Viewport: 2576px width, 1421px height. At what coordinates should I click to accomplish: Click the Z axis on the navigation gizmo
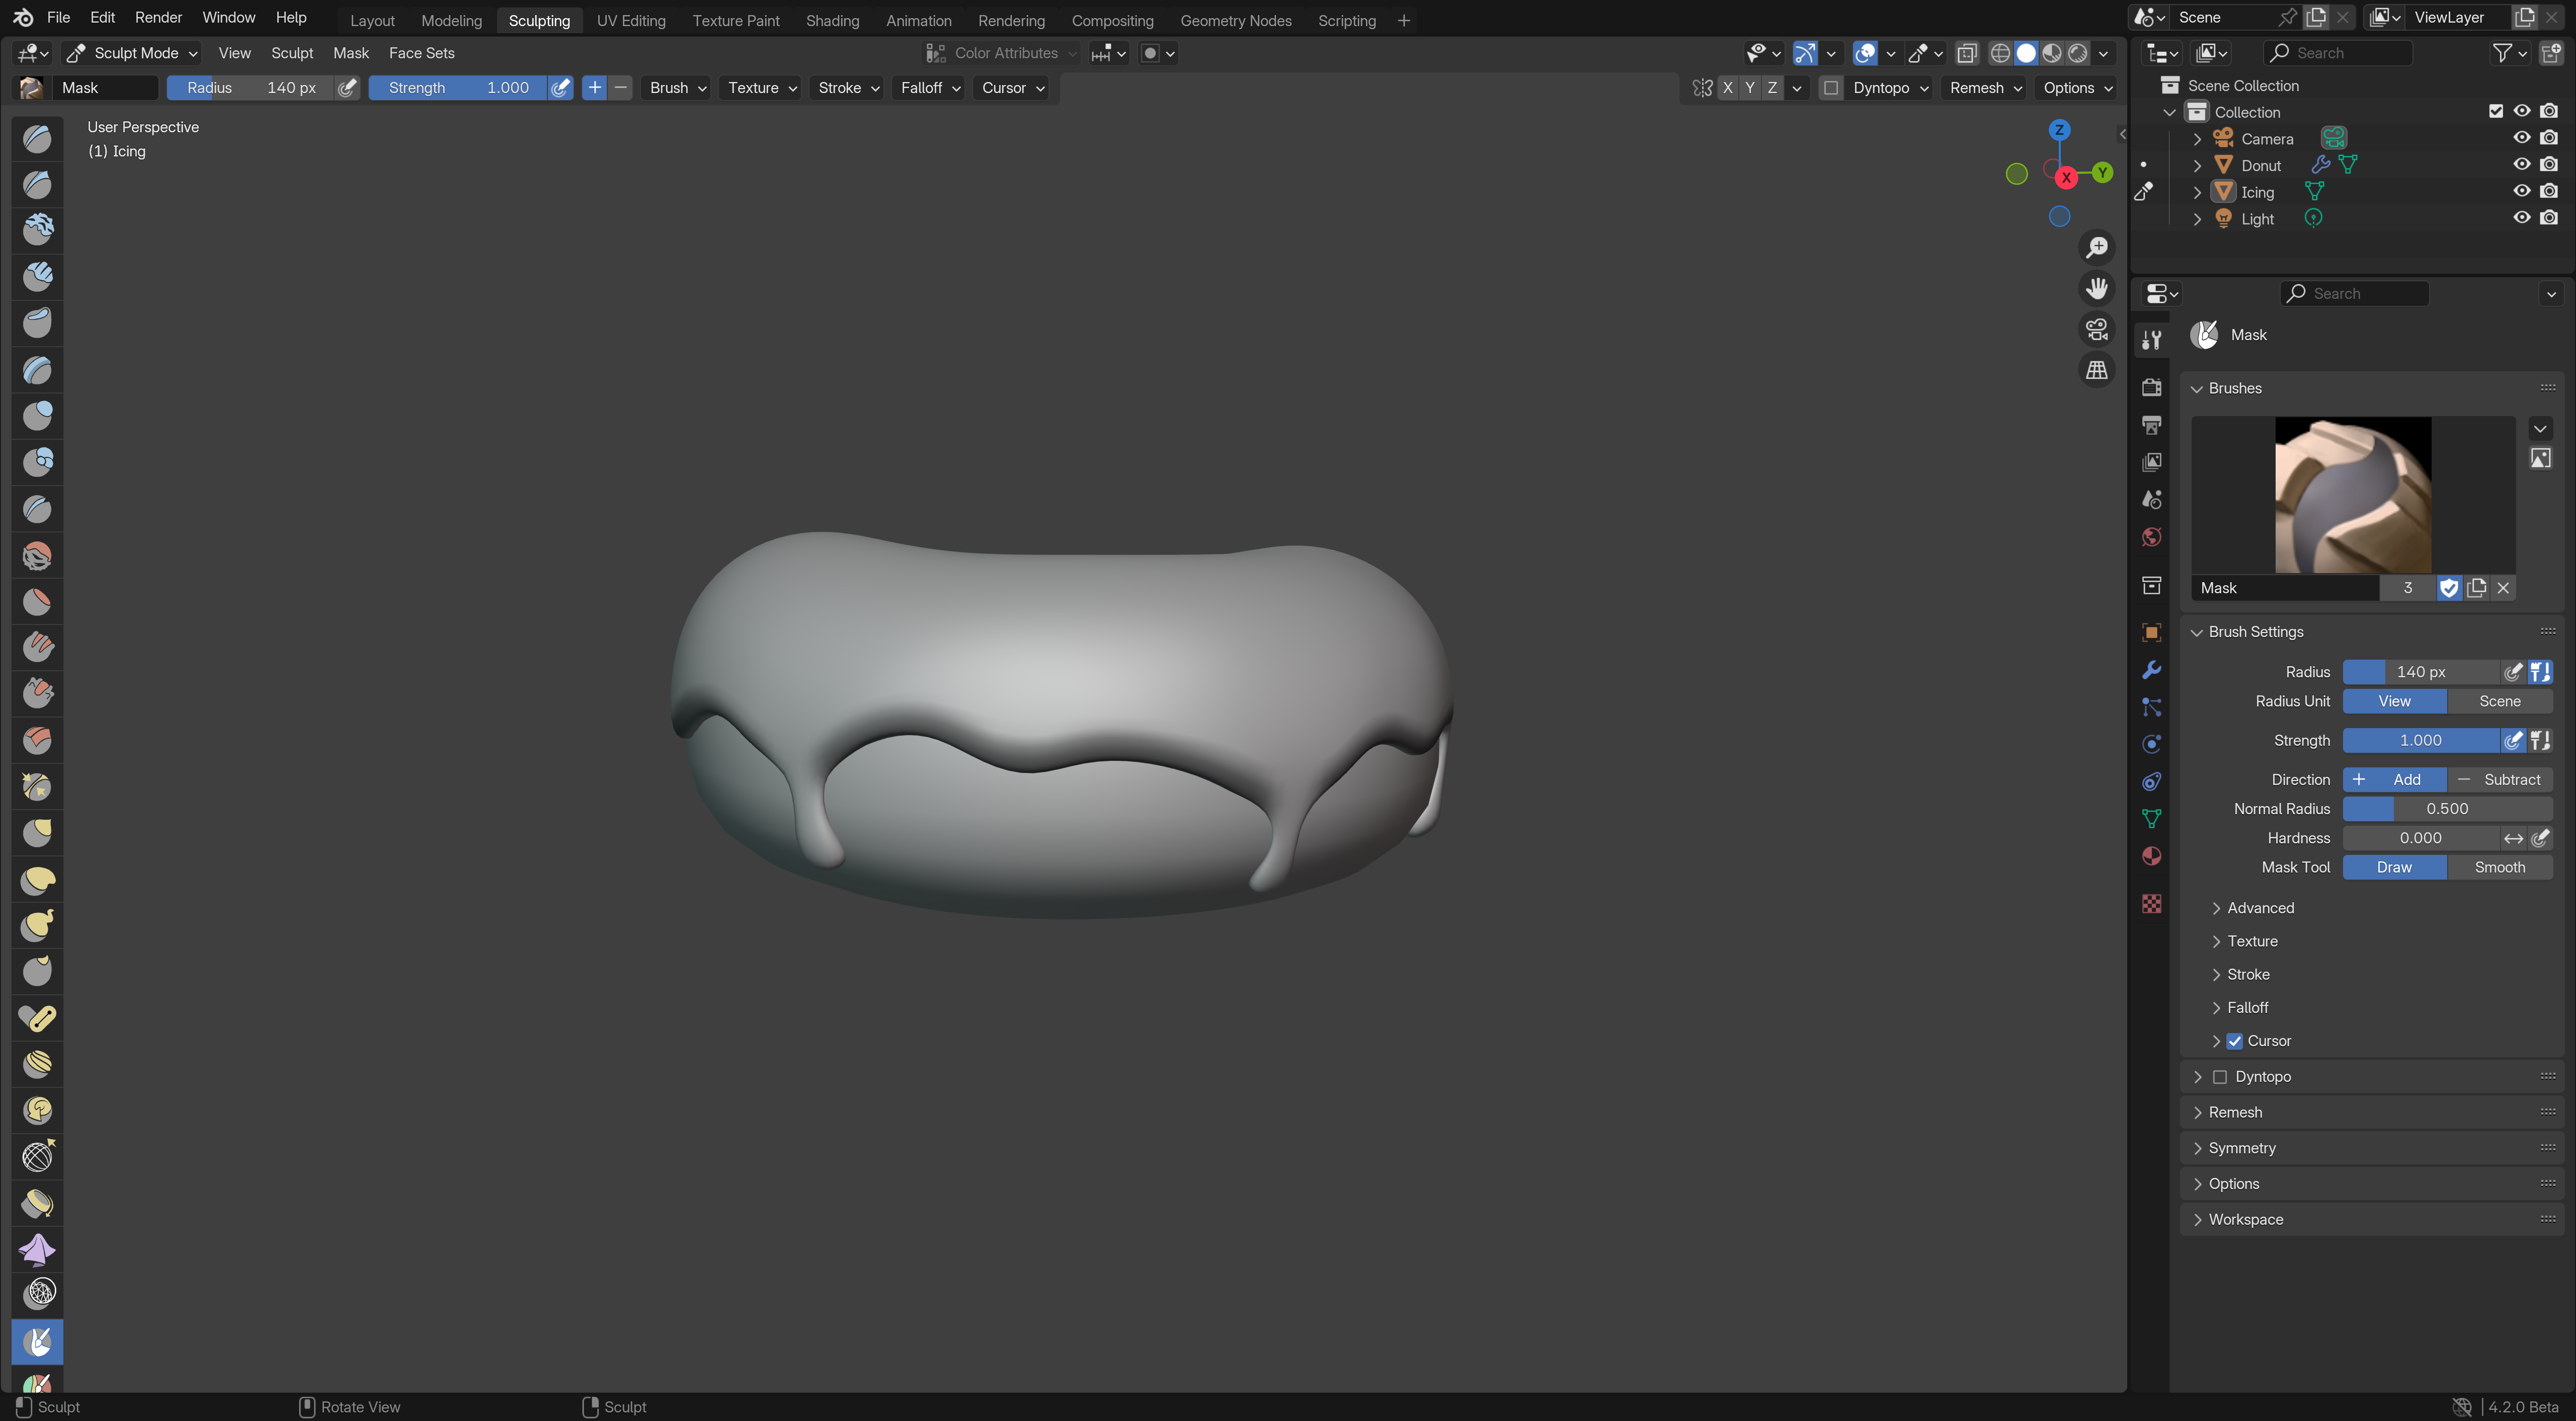point(2059,130)
